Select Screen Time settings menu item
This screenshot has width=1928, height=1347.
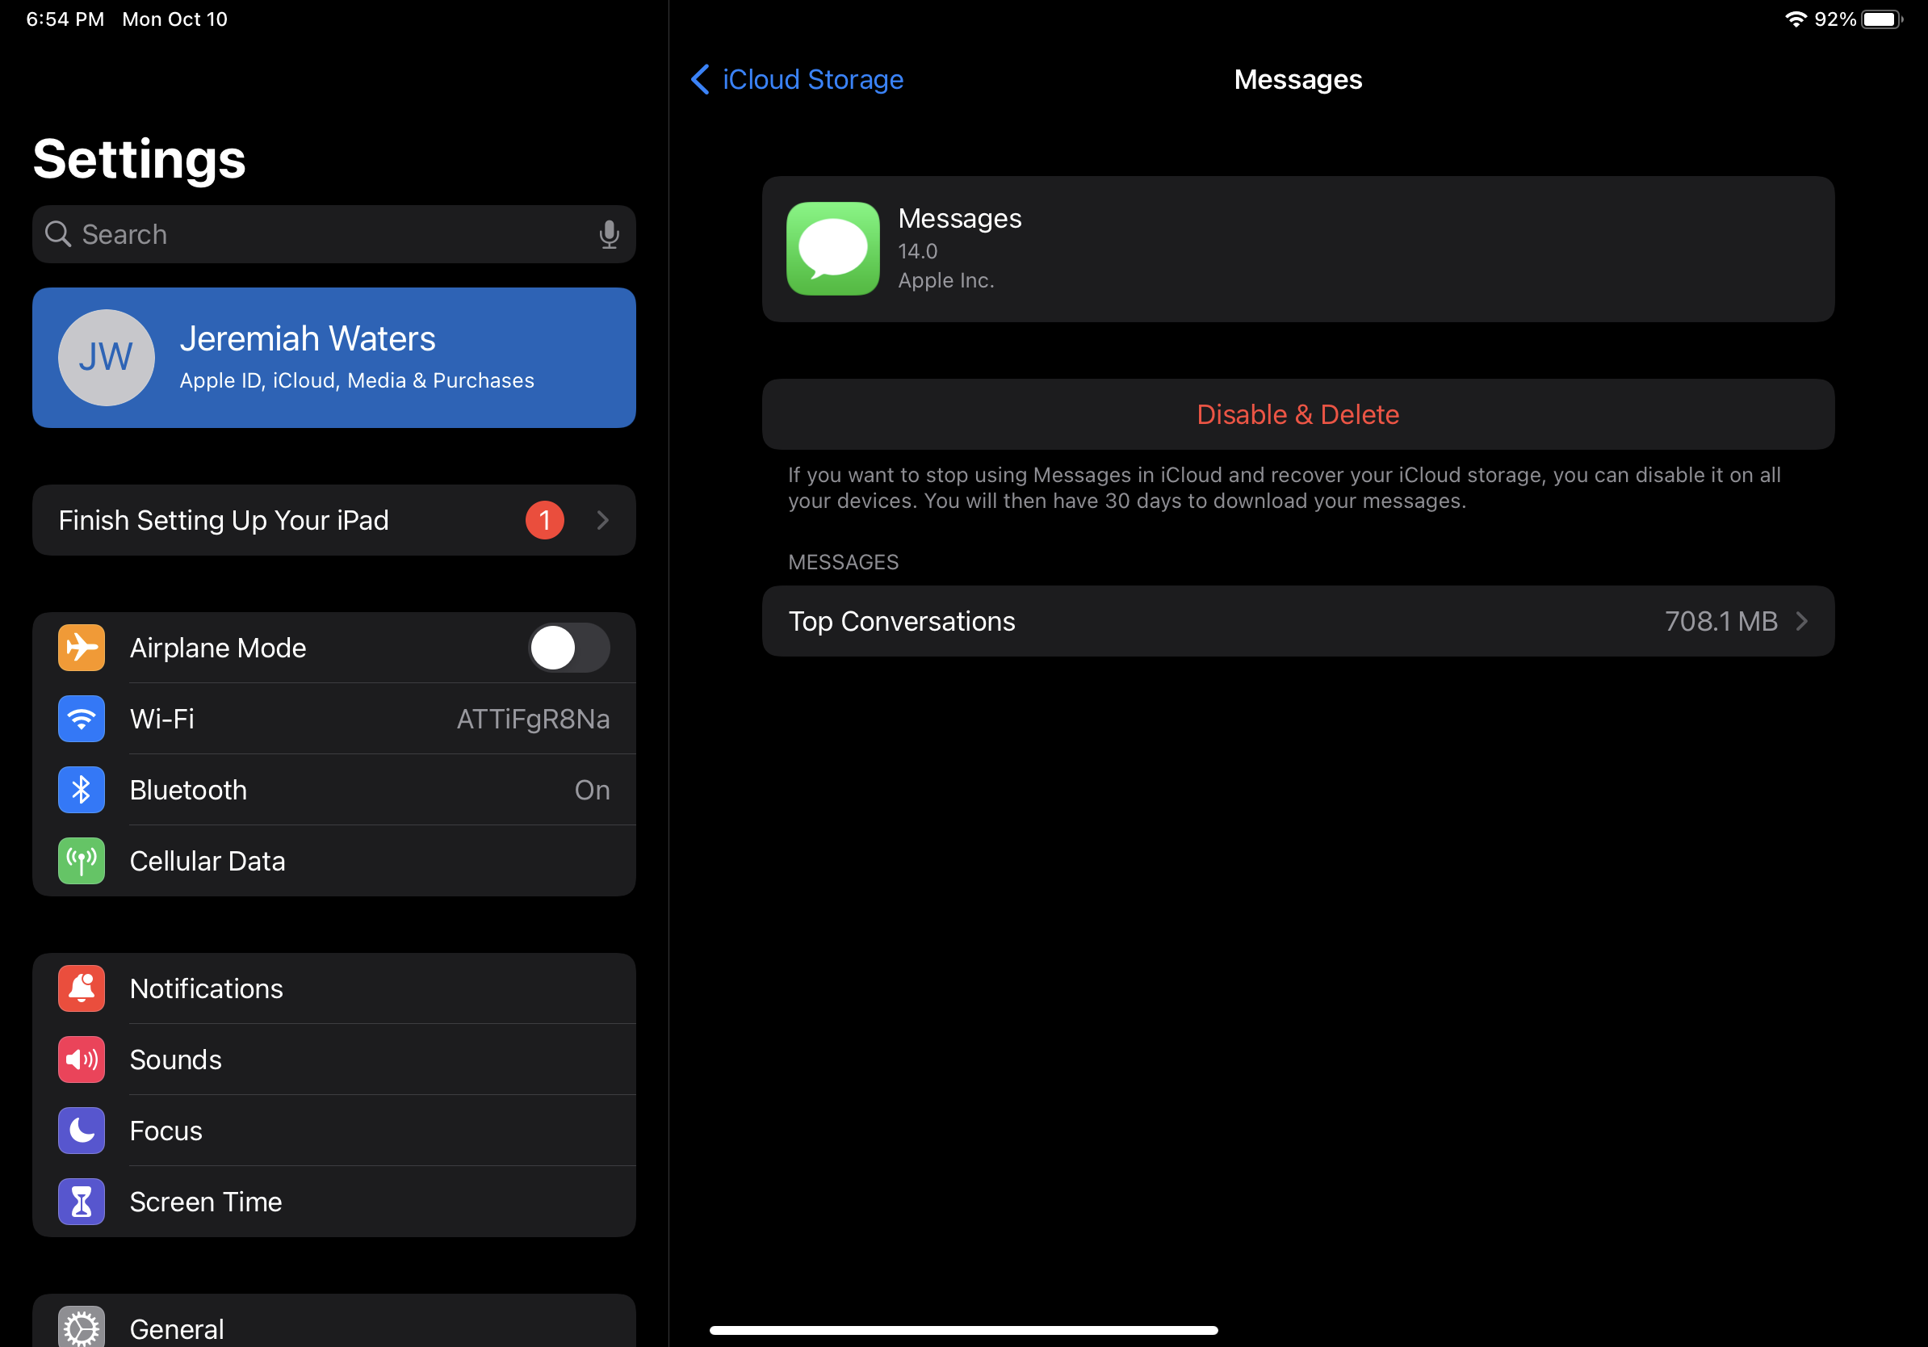coord(205,1200)
